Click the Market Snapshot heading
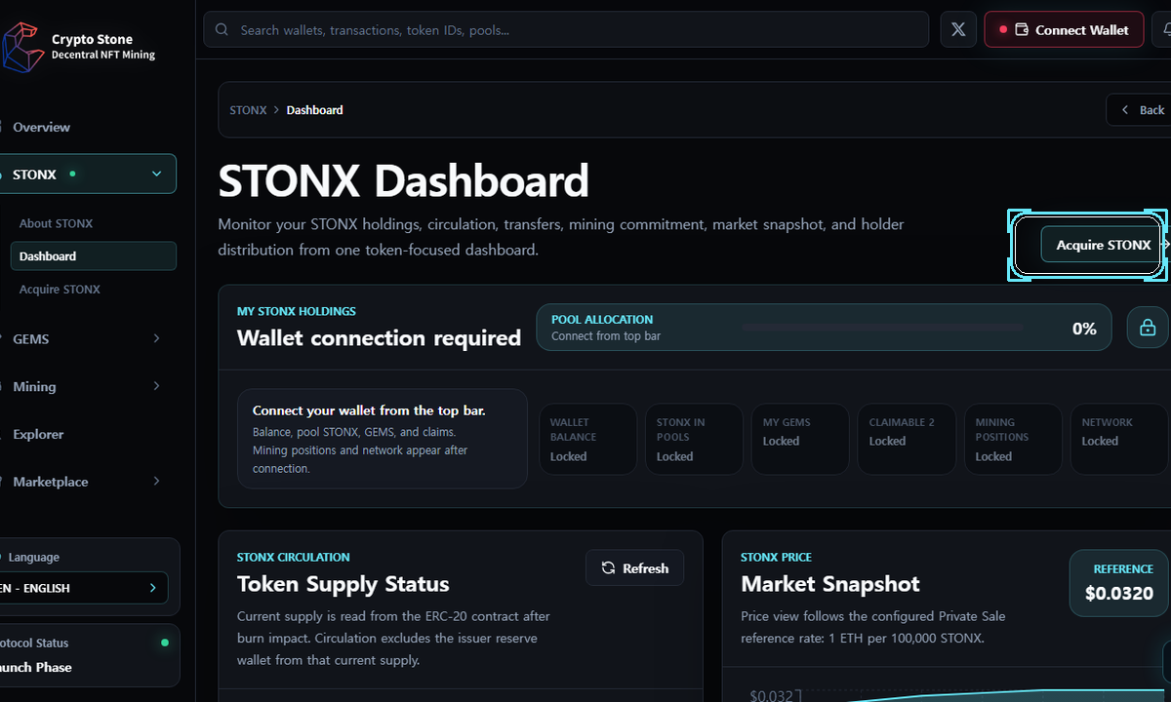 point(829,584)
